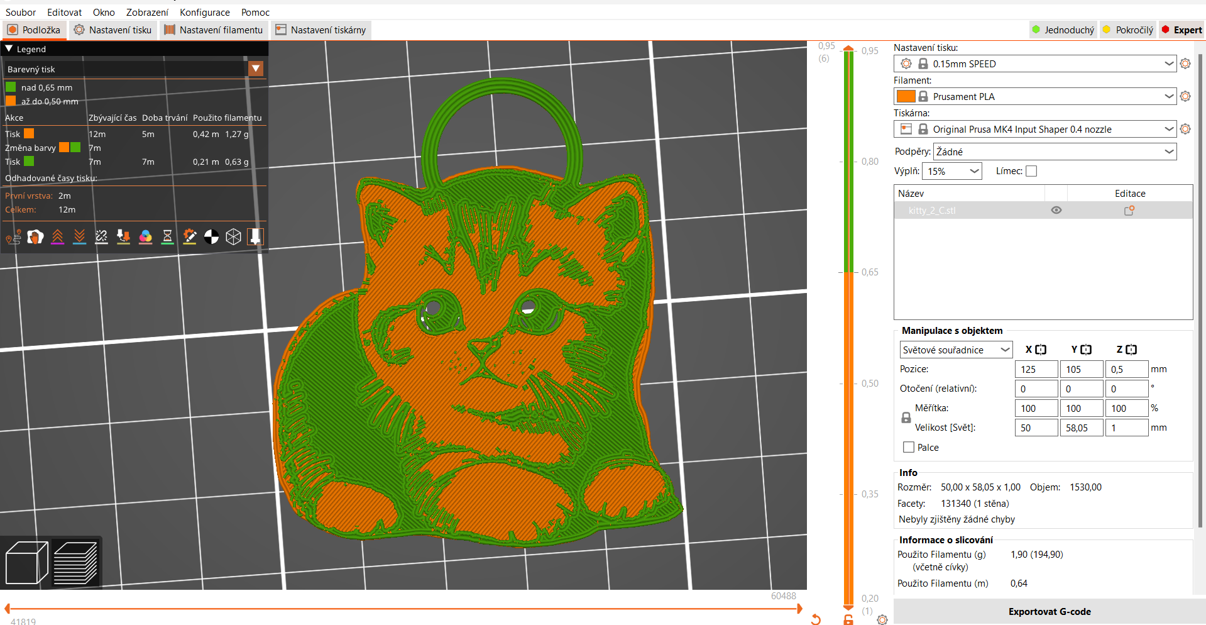
Task: Open settings gear beside 0.15mm SPEED preset
Action: pos(1185,64)
